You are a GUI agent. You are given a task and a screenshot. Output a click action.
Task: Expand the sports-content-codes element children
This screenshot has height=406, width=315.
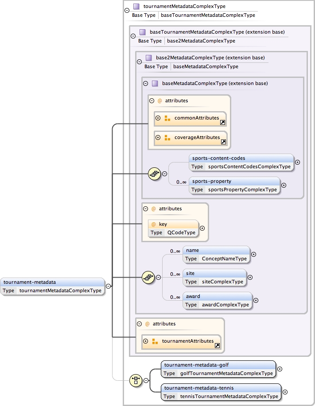click(x=297, y=162)
